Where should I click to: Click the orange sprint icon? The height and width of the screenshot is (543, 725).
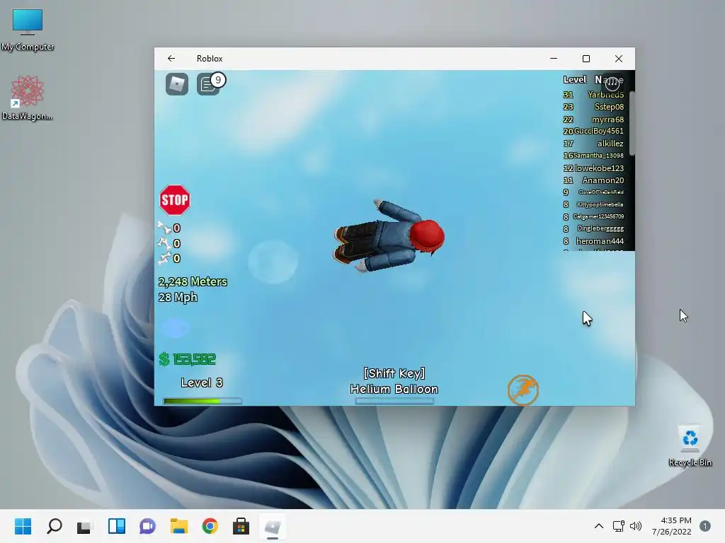[523, 390]
